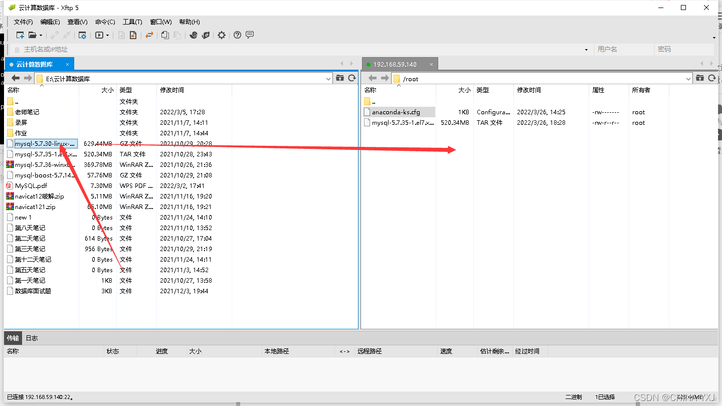Select the 老师笔记 folder
The height and width of the screenshot is (406, 722).
(x=27, y=112)
